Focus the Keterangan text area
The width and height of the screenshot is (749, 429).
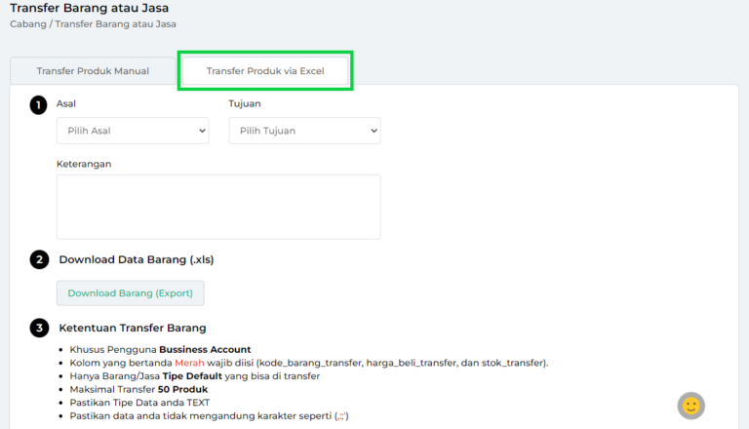218,207
